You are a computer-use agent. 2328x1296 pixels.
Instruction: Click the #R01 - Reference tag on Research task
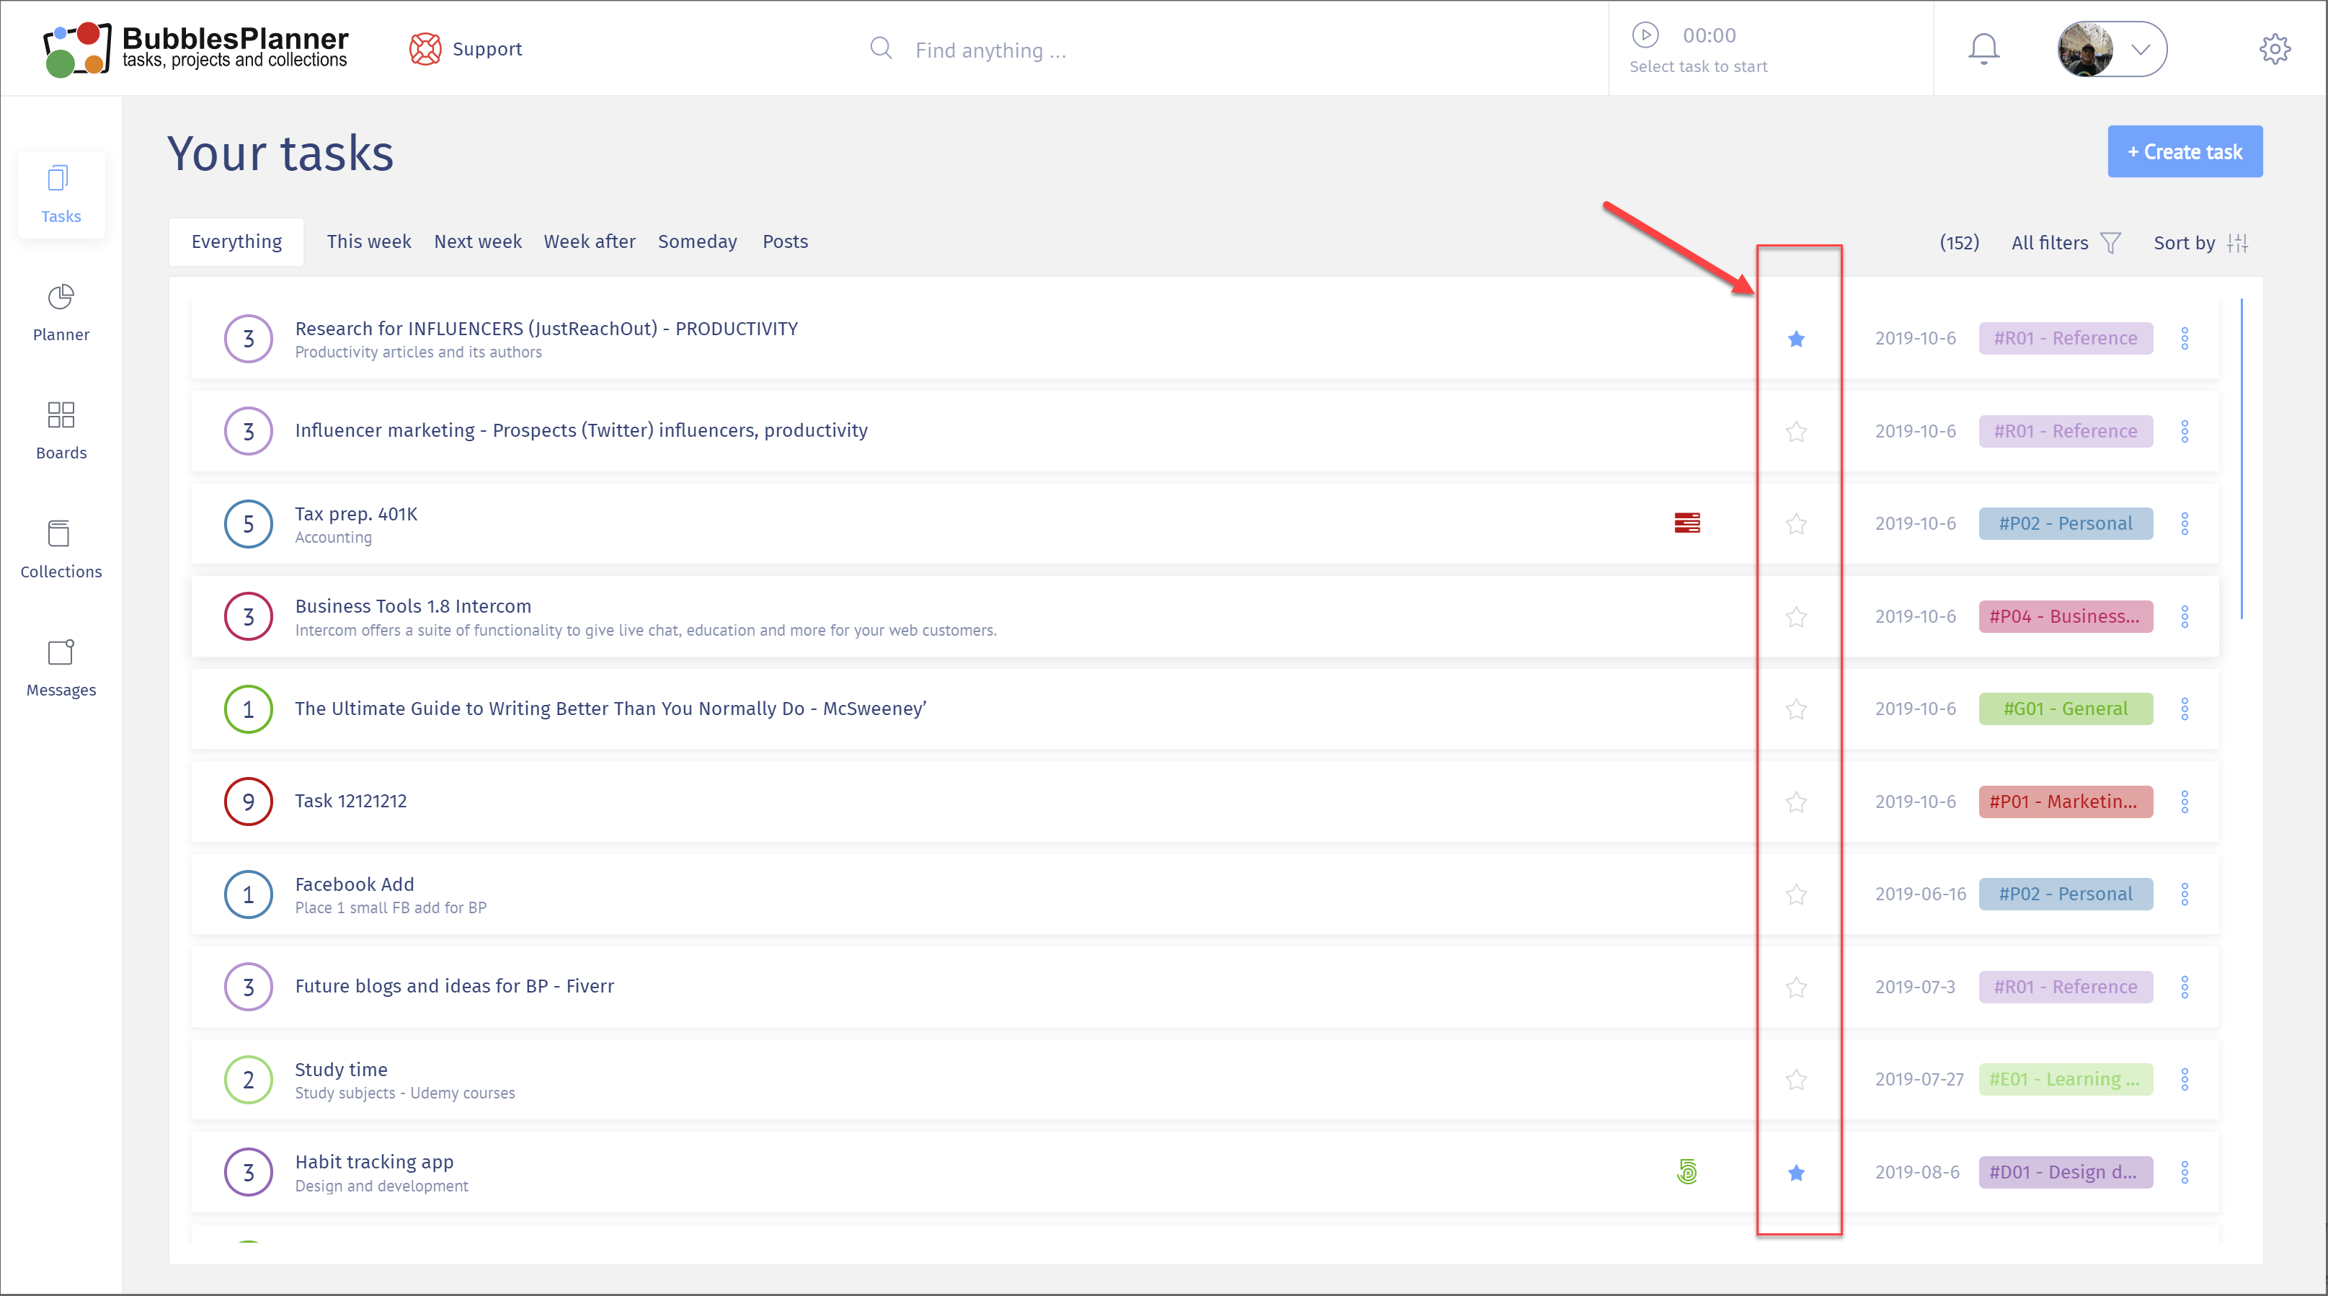[x=2065, y=338]
